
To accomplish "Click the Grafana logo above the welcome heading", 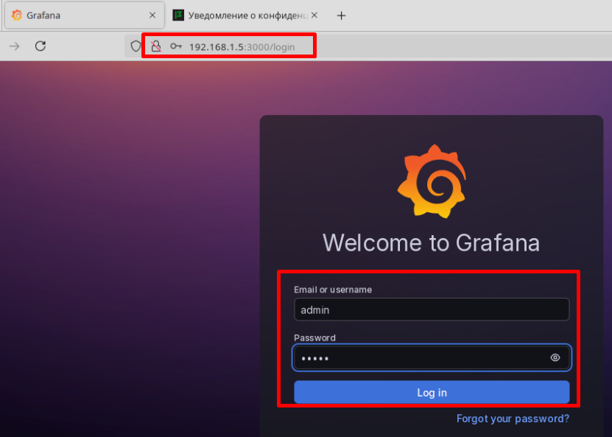I will click(x=432, y=182).
